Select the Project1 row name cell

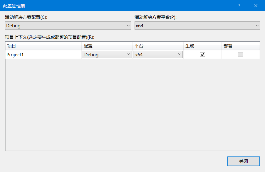coord(43,55)
